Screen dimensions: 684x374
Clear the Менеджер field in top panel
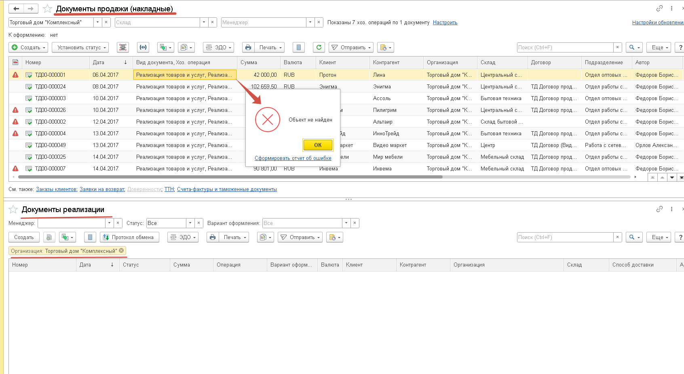click(319, 22)
